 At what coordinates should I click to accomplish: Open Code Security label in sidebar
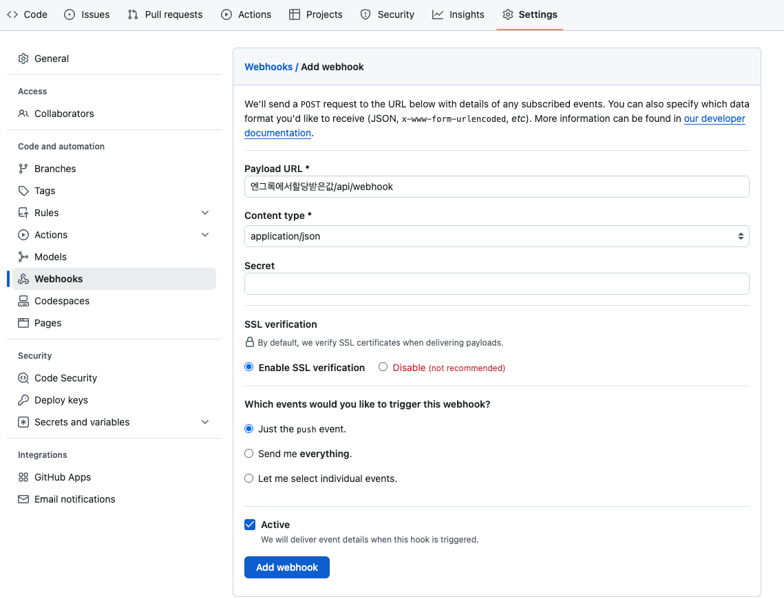click(x=65, y=378)
